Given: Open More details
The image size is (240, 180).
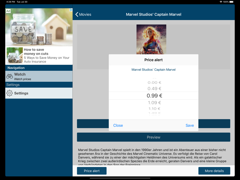Looking at the screenshot, I should 214,171.
